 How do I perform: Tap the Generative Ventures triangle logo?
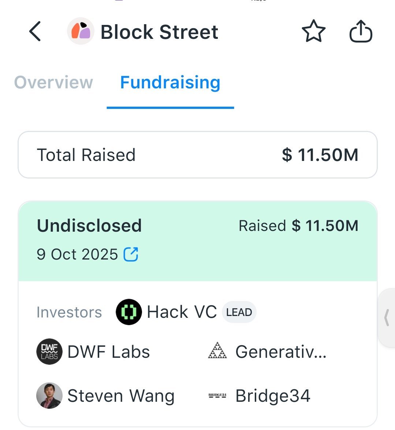[x=217, y=351]
